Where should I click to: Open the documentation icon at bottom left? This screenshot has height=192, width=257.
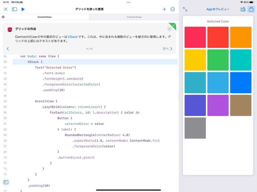click(6, 182)
